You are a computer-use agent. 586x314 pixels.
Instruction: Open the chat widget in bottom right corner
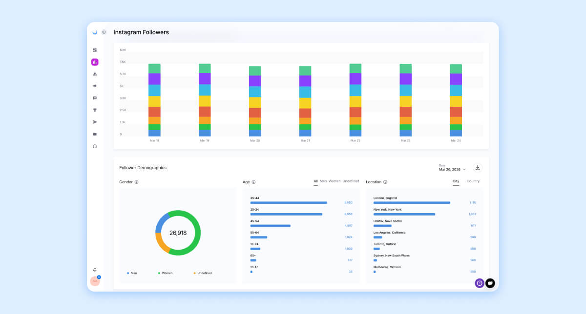[x=490, y=283]
